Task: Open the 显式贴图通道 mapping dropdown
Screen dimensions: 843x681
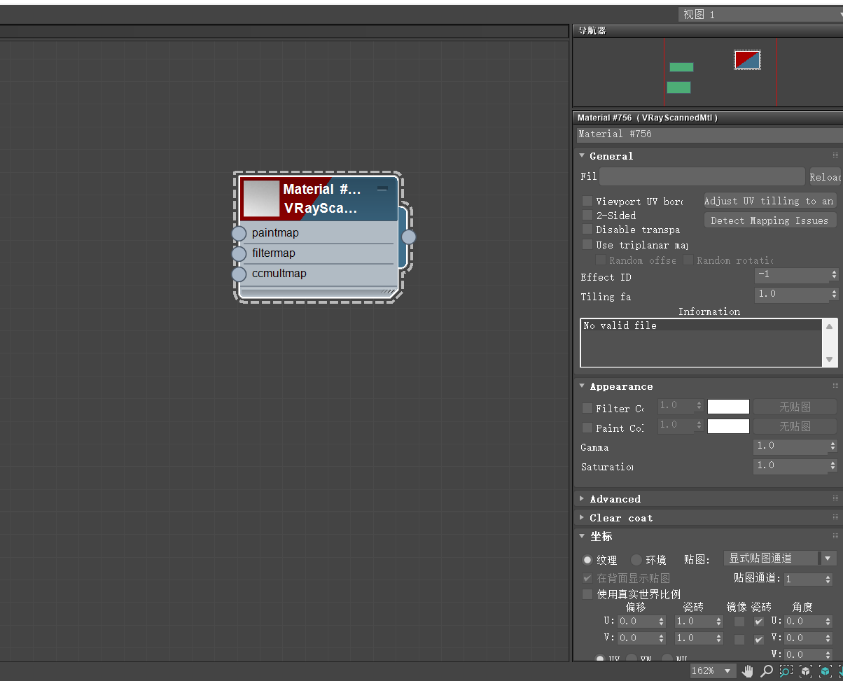Action: [x=780, y=559]
